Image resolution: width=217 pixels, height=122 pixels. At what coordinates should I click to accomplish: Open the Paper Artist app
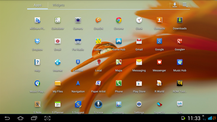coord(98,83)
